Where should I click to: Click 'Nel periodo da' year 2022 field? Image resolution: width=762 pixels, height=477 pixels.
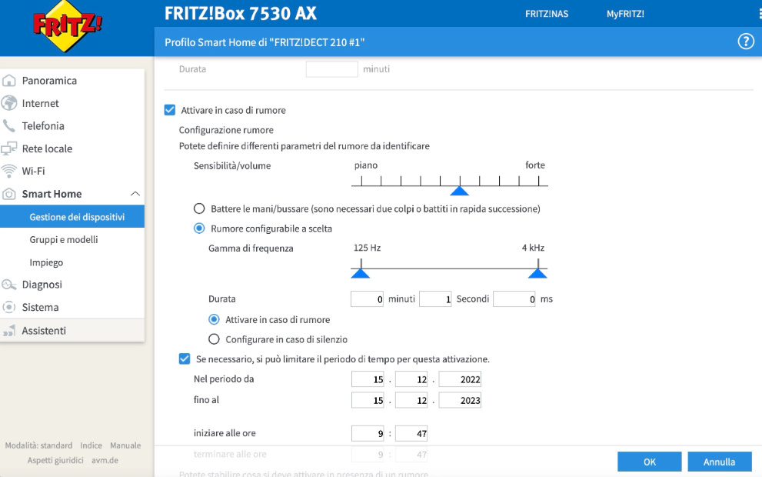point(460,379)
